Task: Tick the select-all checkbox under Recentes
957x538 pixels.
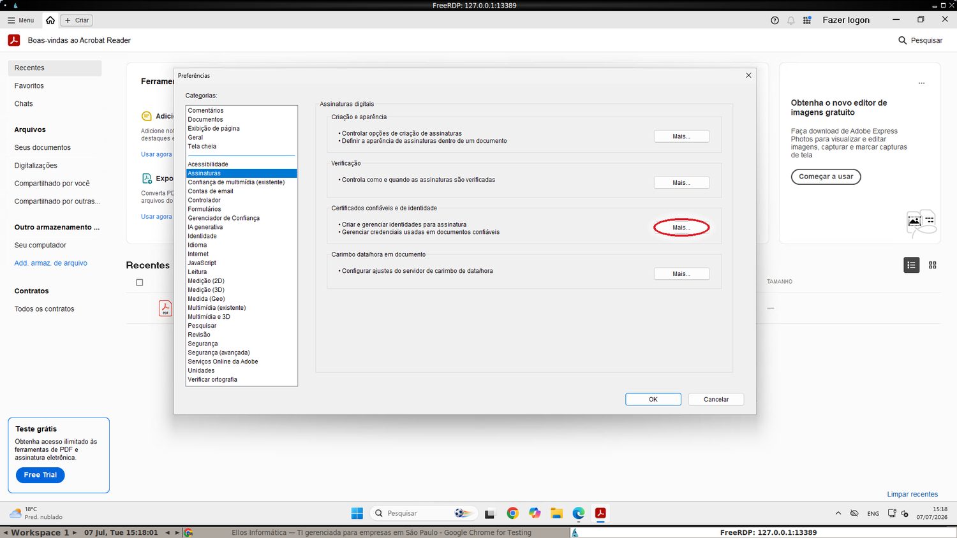Action: pos(140,282)
